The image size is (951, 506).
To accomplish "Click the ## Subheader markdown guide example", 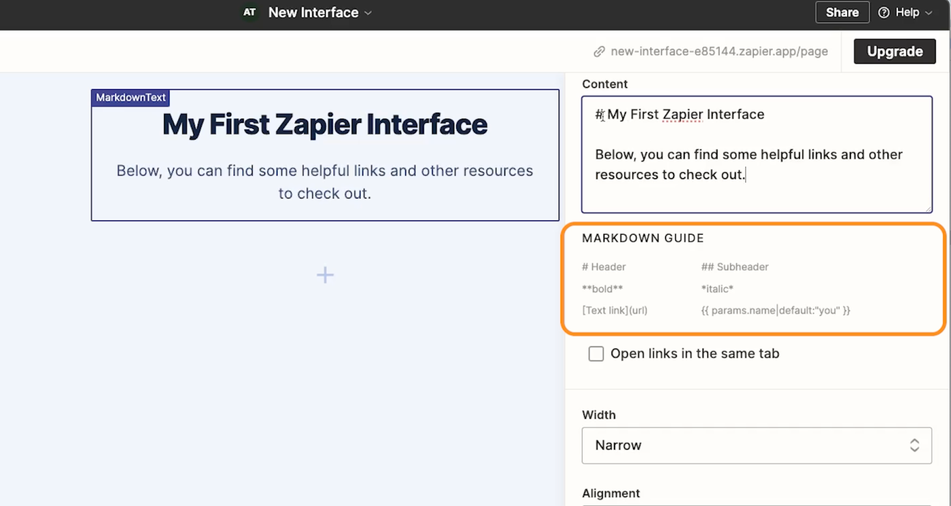I will [735, 267].
